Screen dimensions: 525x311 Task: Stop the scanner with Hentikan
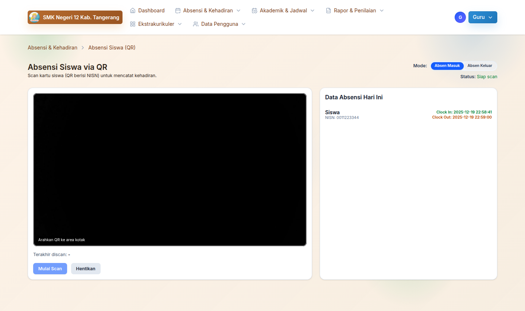tap(86, 269)
